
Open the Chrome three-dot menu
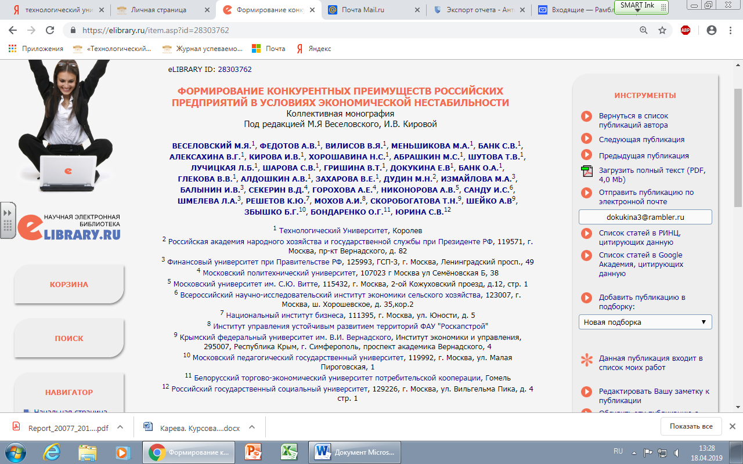click(x=730, y=30)
